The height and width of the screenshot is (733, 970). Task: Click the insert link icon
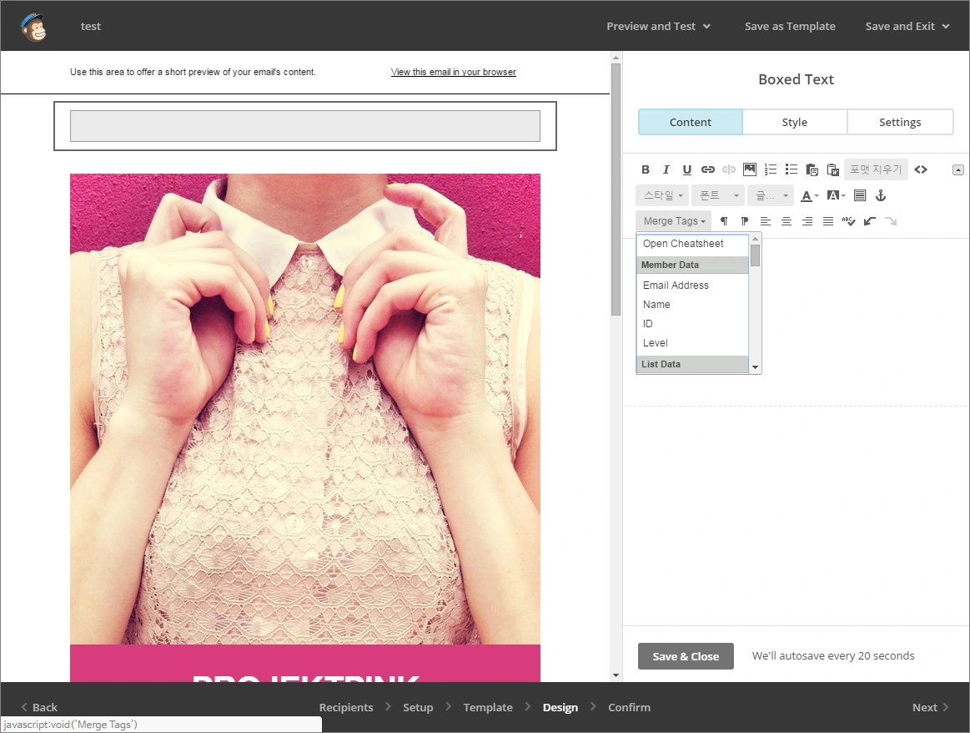[708, 169]
